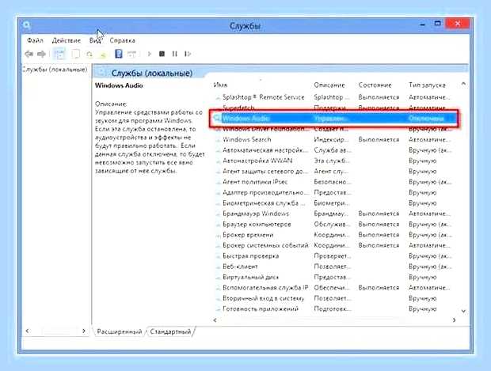
Task: Sort services by the Имя column header
Action: (220, 85)
